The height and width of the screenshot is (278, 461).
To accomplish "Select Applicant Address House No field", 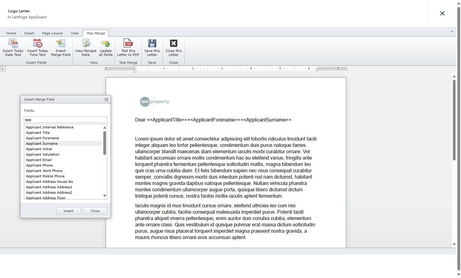I will pyautogui.click(x=63, y=182).
